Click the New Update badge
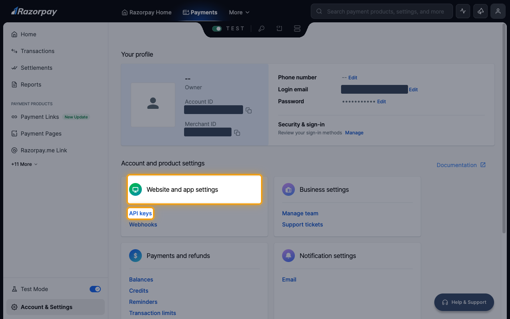This screenshot has width=510, height=319. 76,117
